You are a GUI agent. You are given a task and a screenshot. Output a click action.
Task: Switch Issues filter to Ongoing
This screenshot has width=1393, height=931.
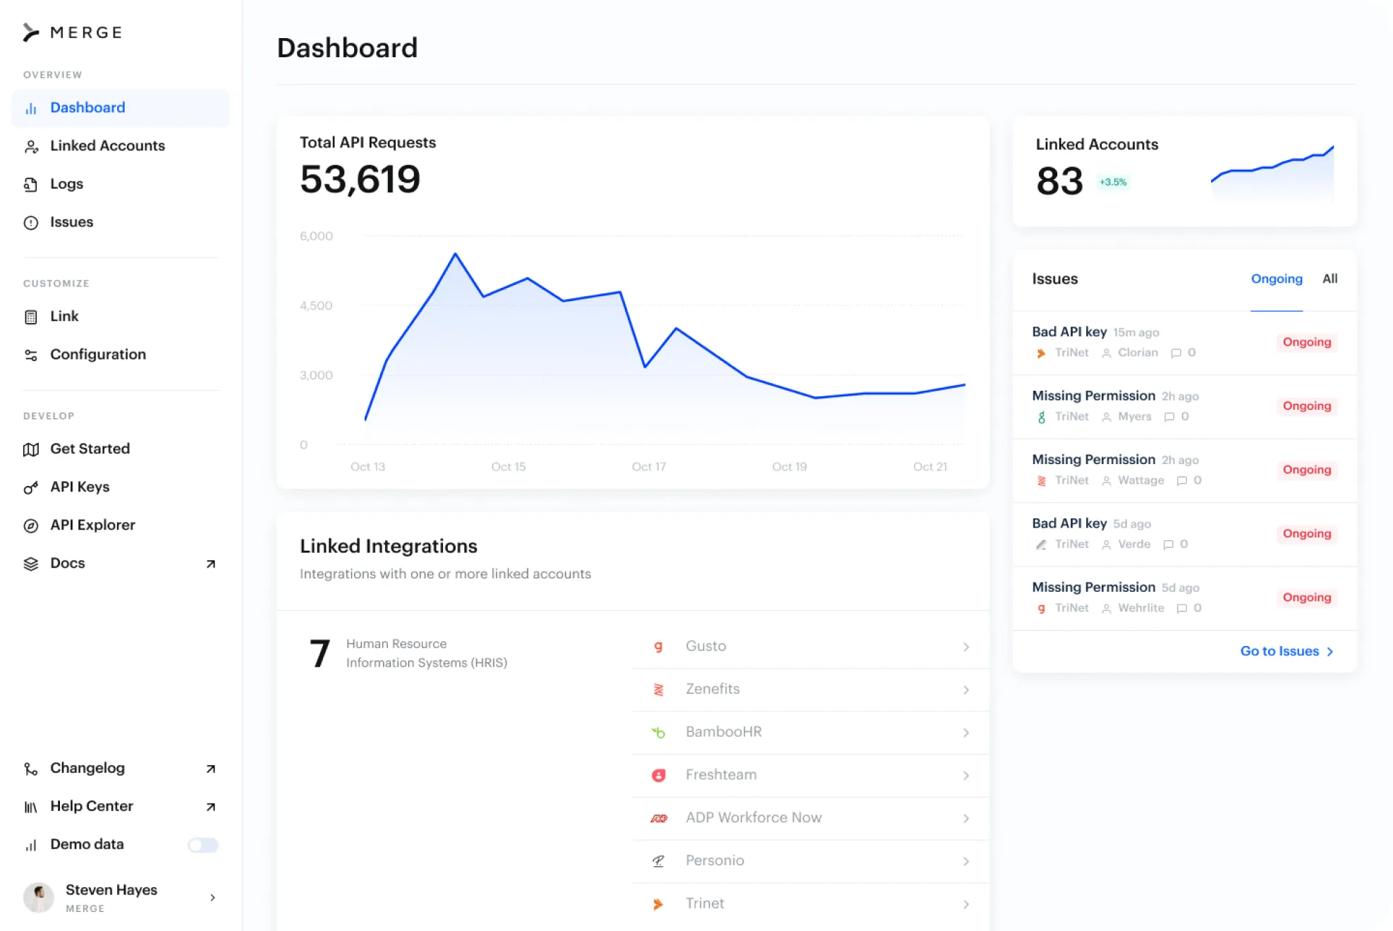coord(1277,279)
